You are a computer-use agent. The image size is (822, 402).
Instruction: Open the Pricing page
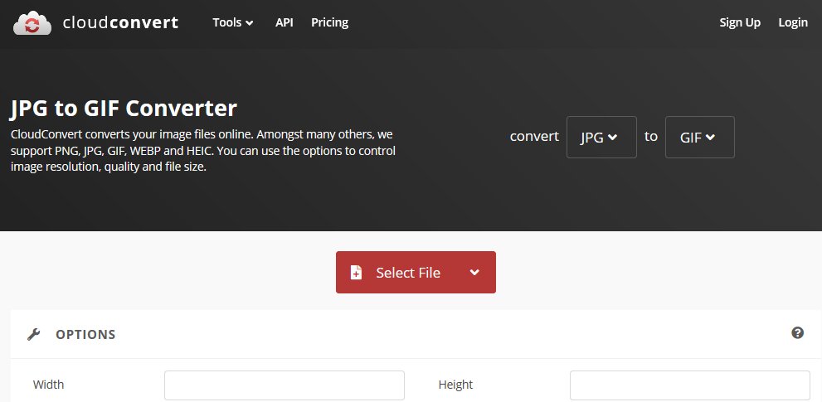pyautogui.click(x=330, y=22)
